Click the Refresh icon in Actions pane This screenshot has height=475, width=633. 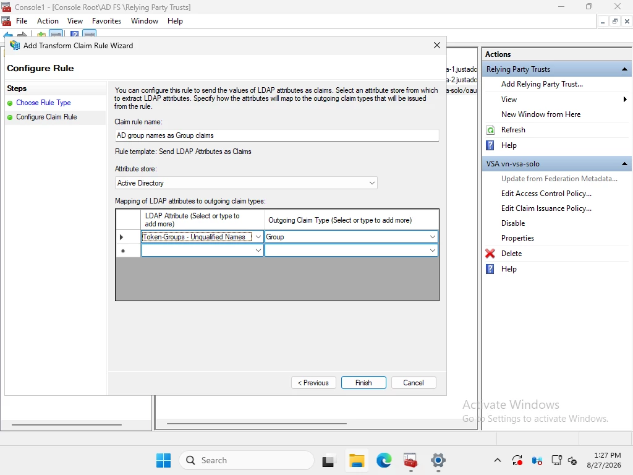click(490, 130)
